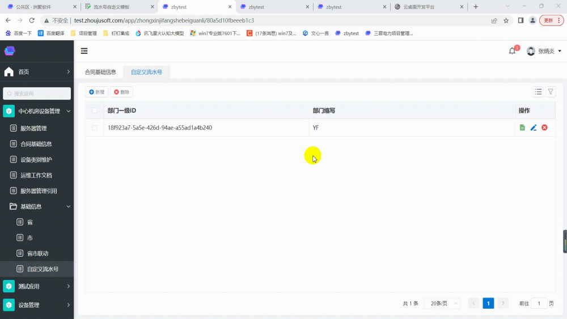Open the 张炳炎 user dropdown
Viewport: 567px width, 319px height.
(544, 51)
